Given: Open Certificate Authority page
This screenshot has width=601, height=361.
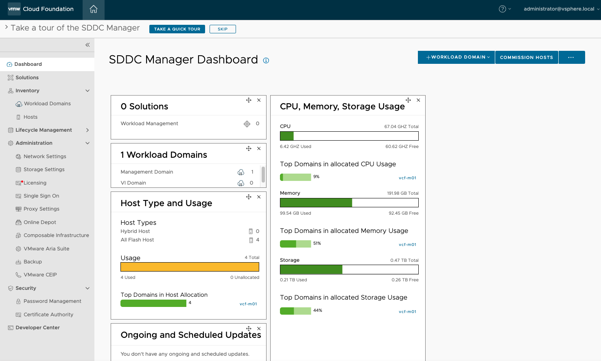Looking at the screenshot, I should click(48, 315).
